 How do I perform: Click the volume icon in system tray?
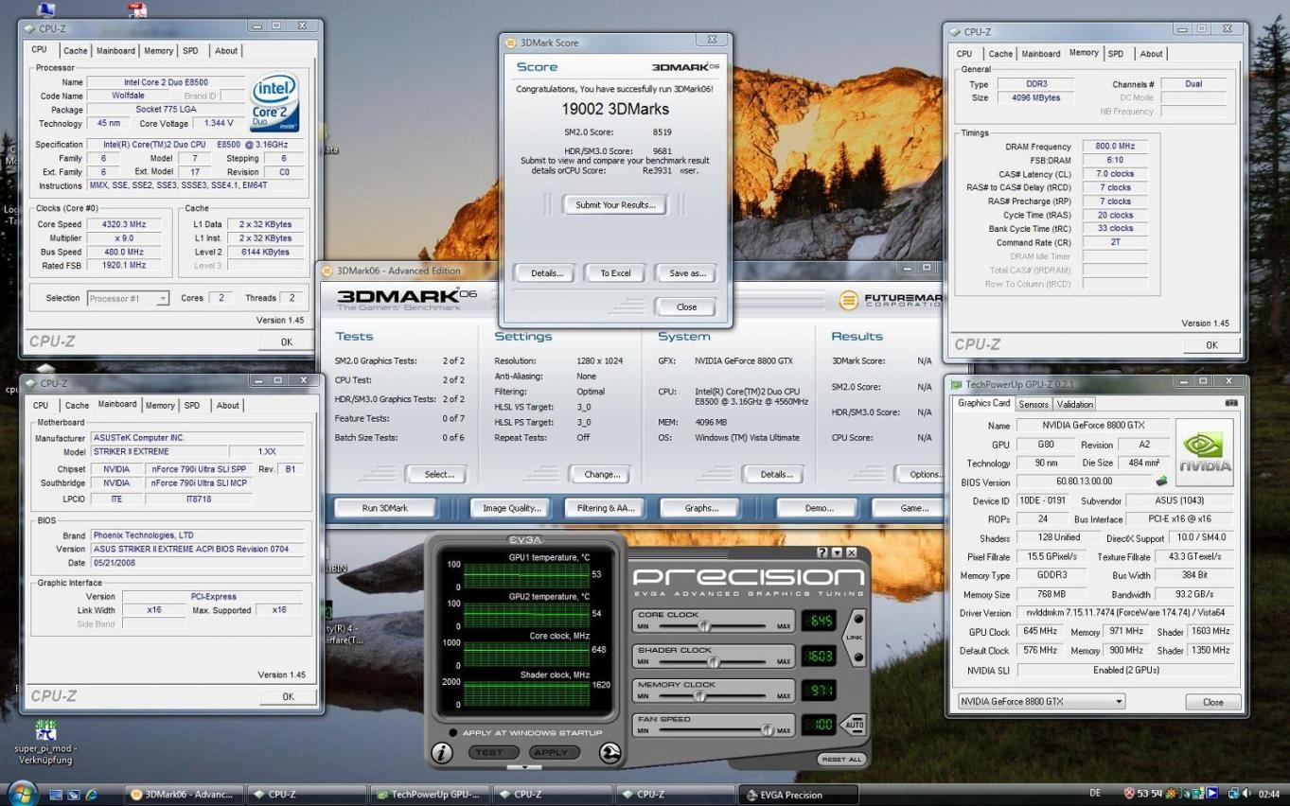[1248, 794]
